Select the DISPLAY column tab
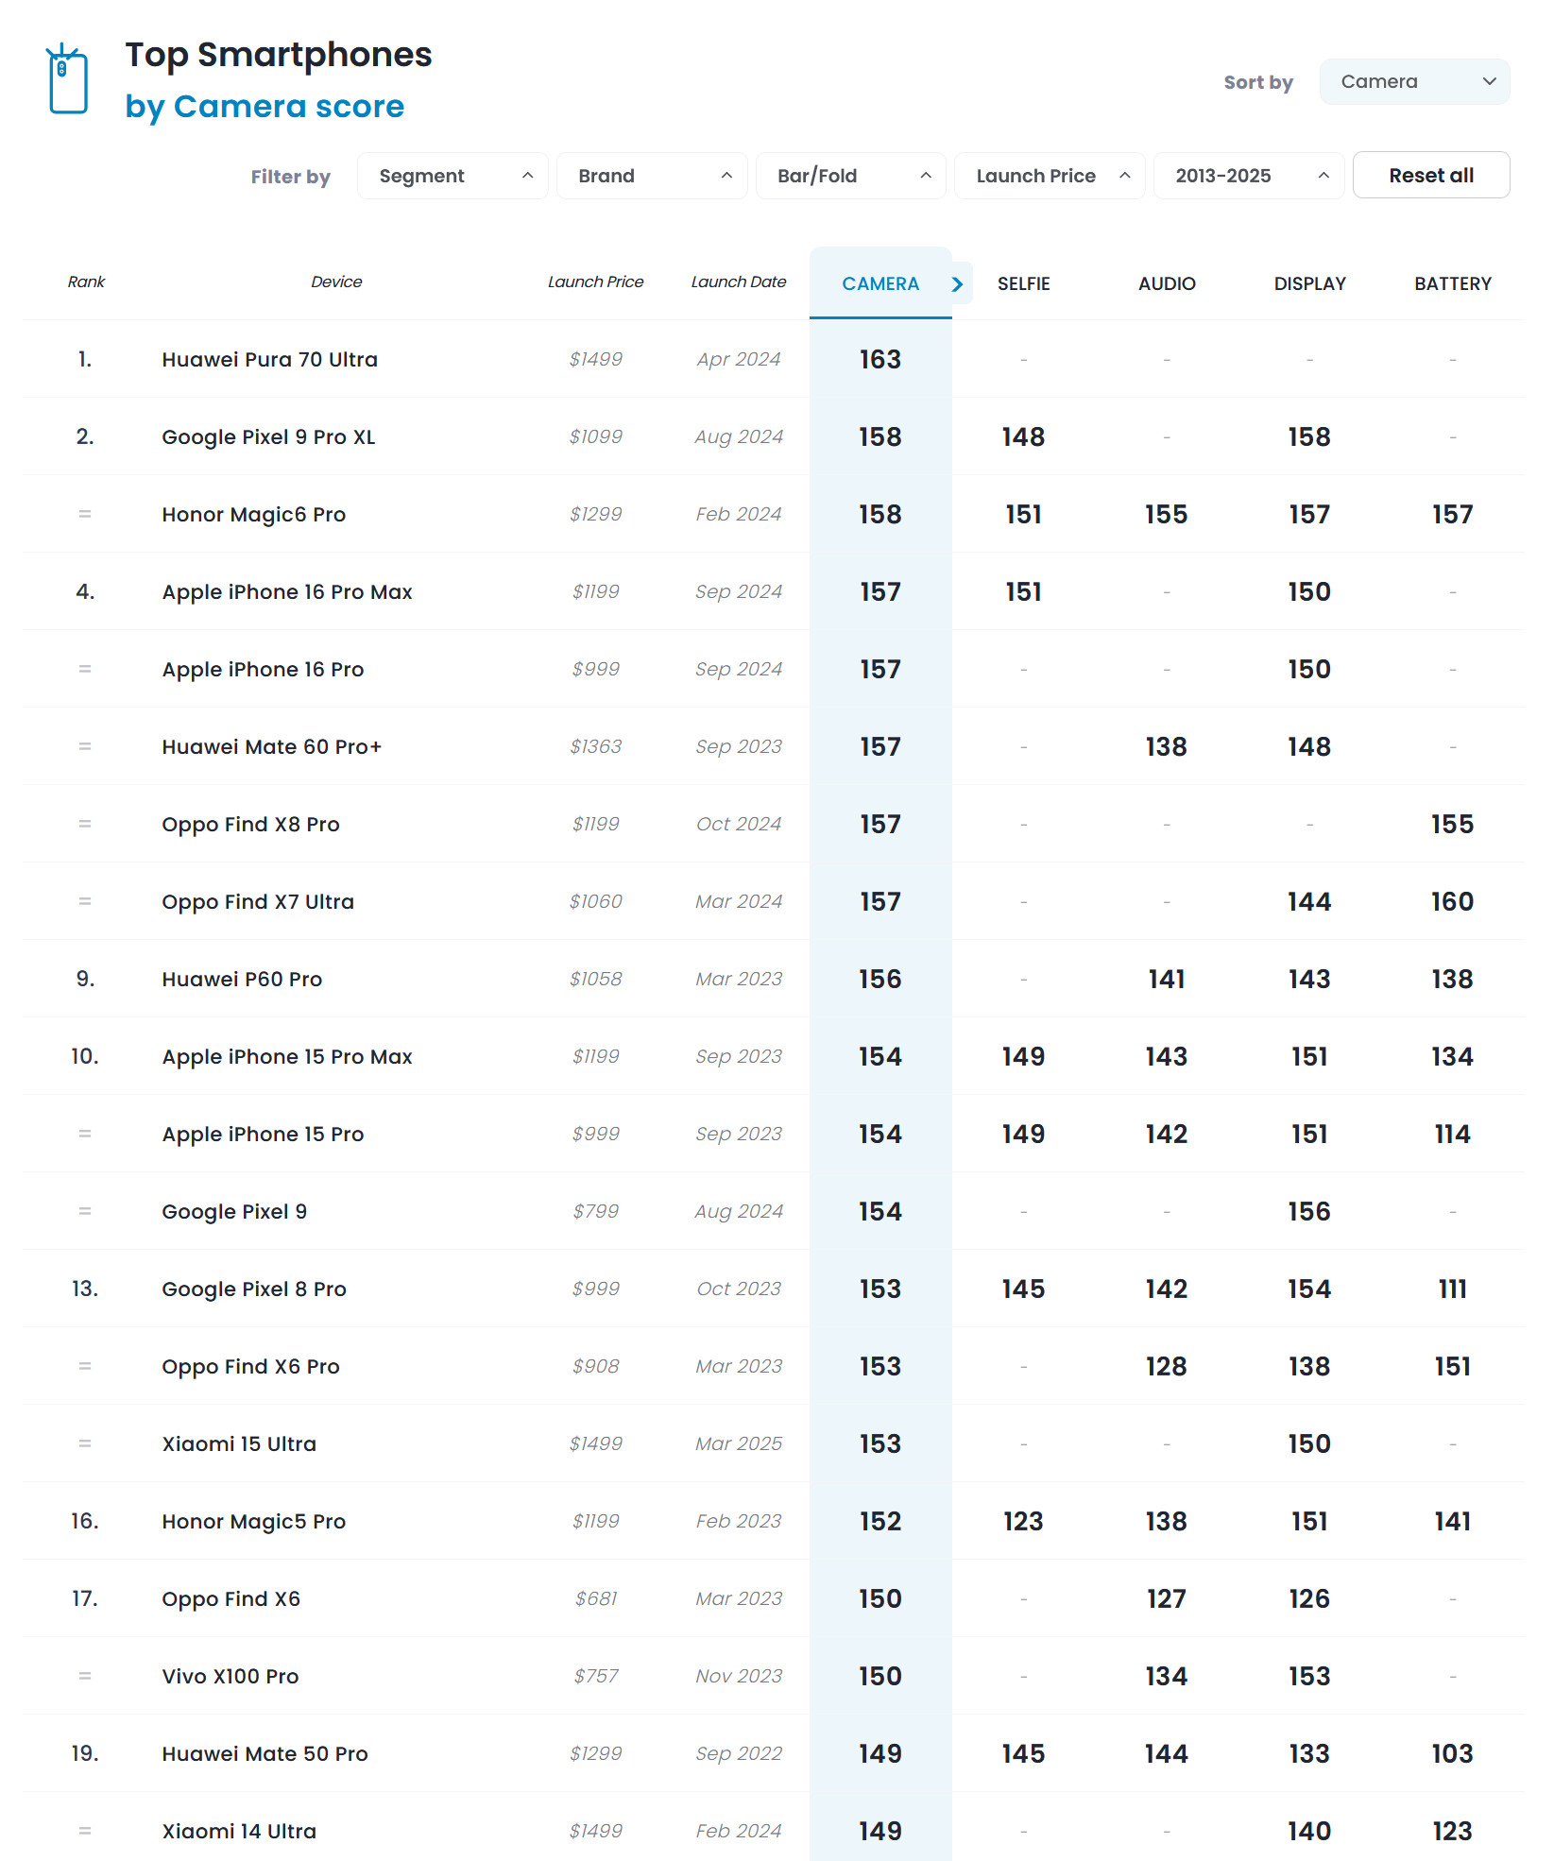 [1309, 283]
